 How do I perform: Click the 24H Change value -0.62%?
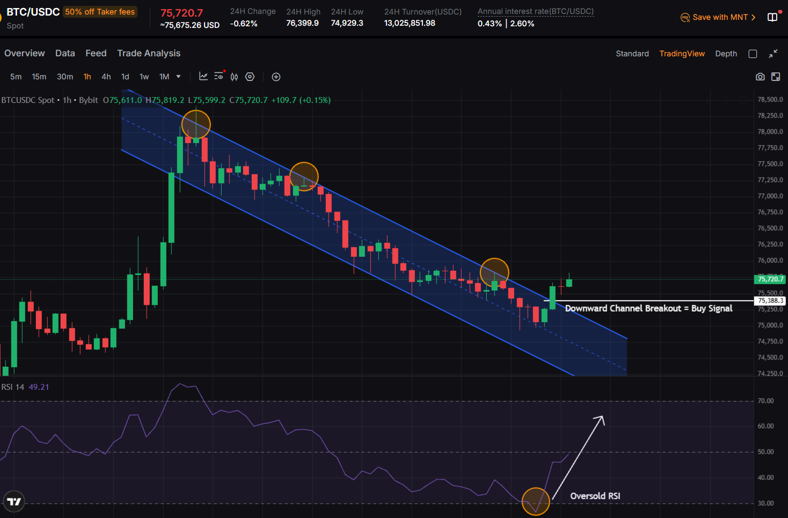[244, 24]
